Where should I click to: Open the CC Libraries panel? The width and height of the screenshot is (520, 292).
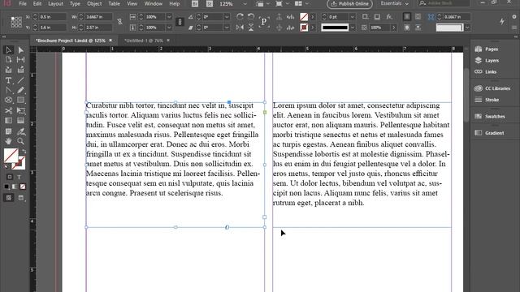click(492, 88)
